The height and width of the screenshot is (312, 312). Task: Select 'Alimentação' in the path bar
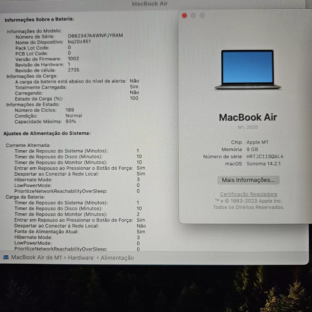point(117,258)
